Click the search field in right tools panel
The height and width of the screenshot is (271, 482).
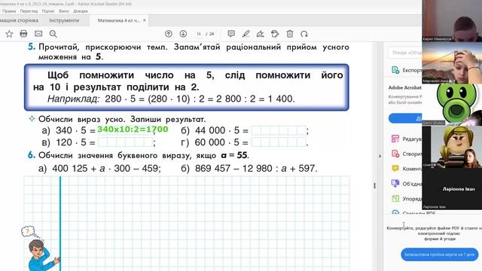coord(405,53)
